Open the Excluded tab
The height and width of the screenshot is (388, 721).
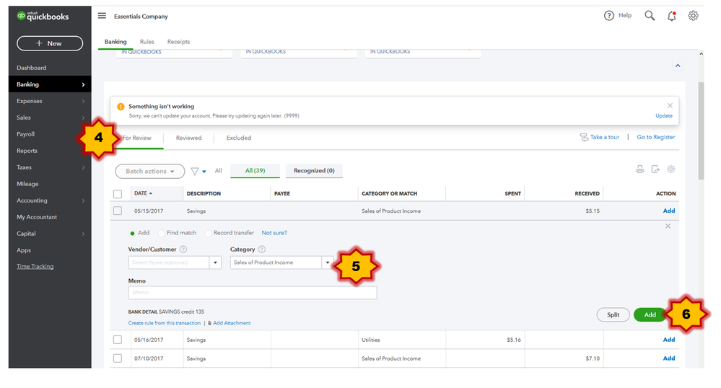coord(239,138)
